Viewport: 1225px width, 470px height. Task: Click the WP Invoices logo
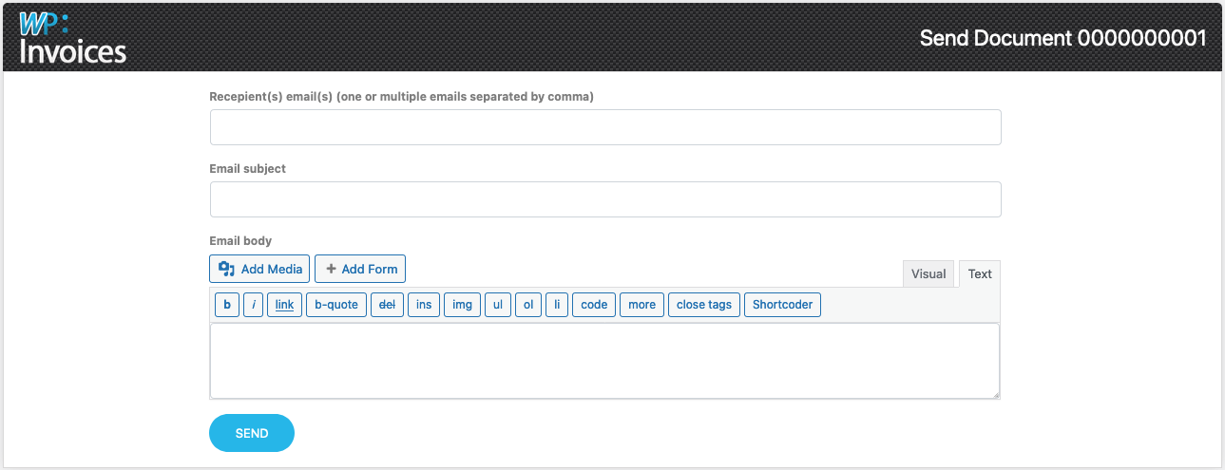tap(72, 38)
